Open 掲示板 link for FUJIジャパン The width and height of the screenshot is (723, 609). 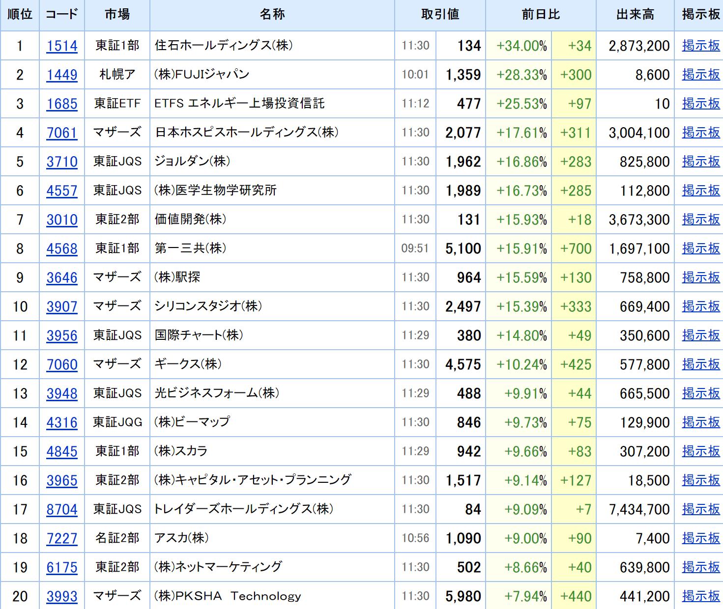pos(701,75)
